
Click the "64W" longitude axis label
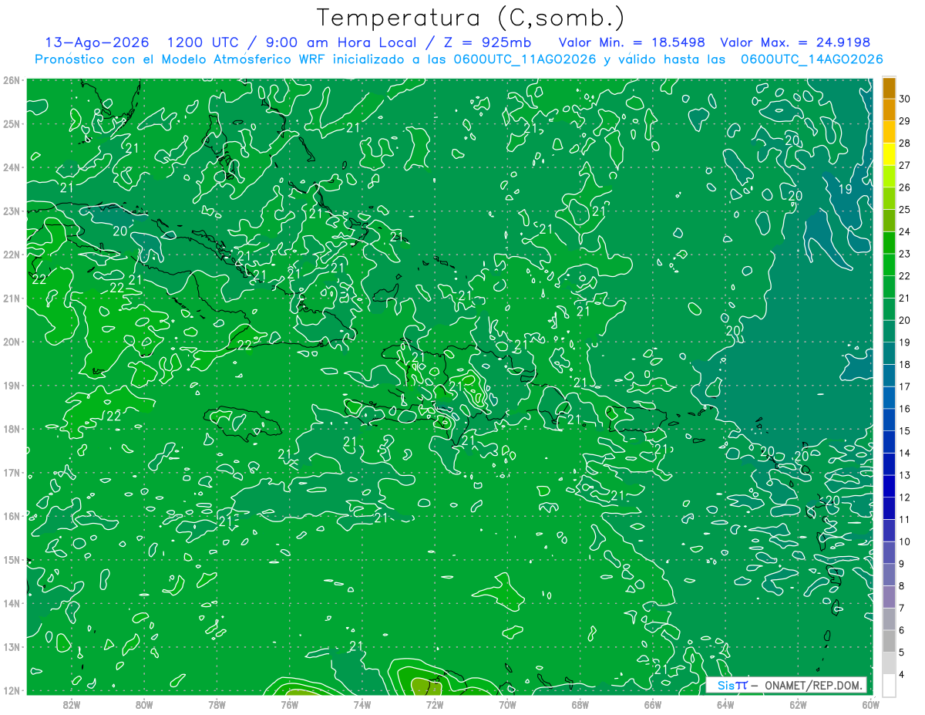[x=725, y=704]
